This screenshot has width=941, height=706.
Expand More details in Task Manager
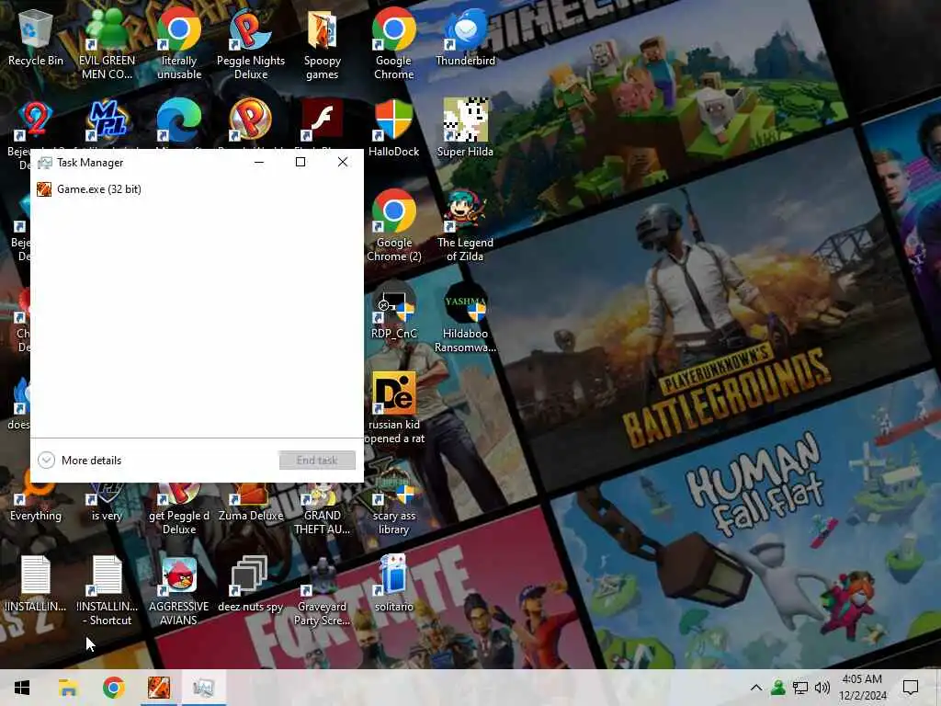[x=79, y=461]
